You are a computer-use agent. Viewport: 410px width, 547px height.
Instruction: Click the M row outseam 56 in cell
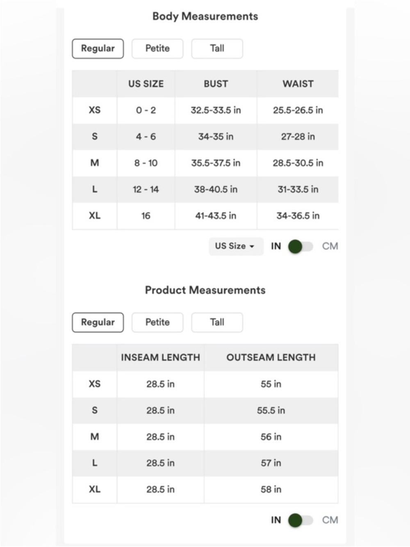click(271, 437)
